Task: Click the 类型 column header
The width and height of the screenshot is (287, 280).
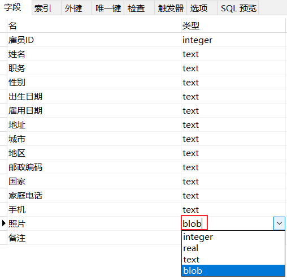Action: 233,25
